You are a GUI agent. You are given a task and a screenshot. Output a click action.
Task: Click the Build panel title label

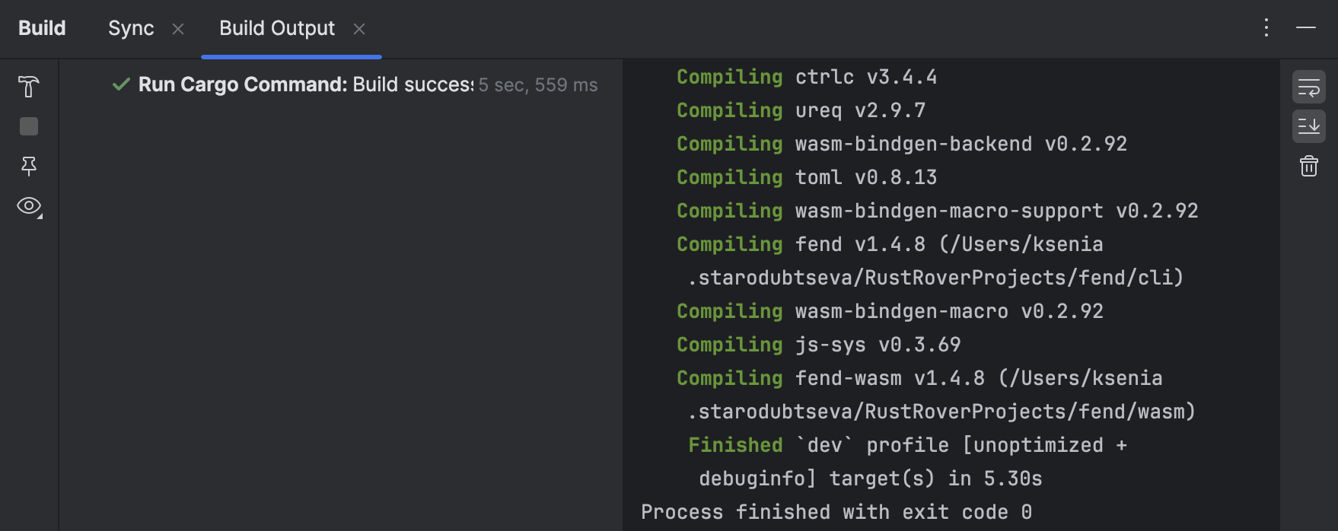click(42, 28)
